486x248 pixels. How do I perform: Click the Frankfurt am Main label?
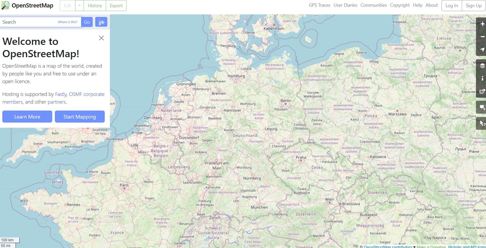tap(217, 165)
